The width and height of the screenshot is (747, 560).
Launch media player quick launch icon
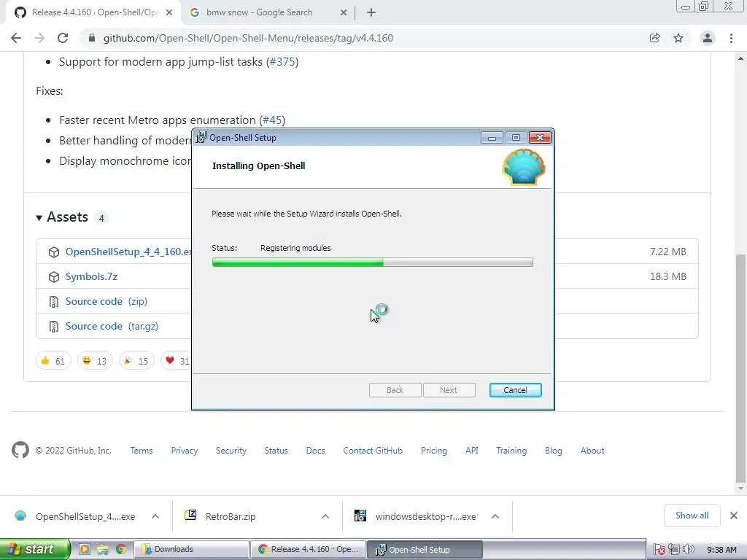(x=85, y=549)
